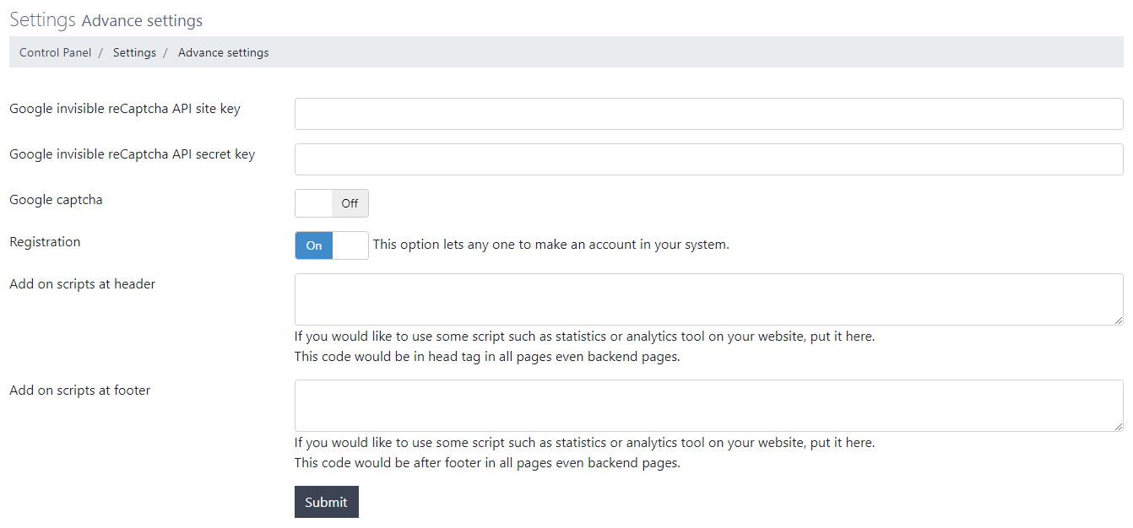
Task: Click the 'Google invisible reCaptcha API site key' label
Action: click(x=125, y=109)
